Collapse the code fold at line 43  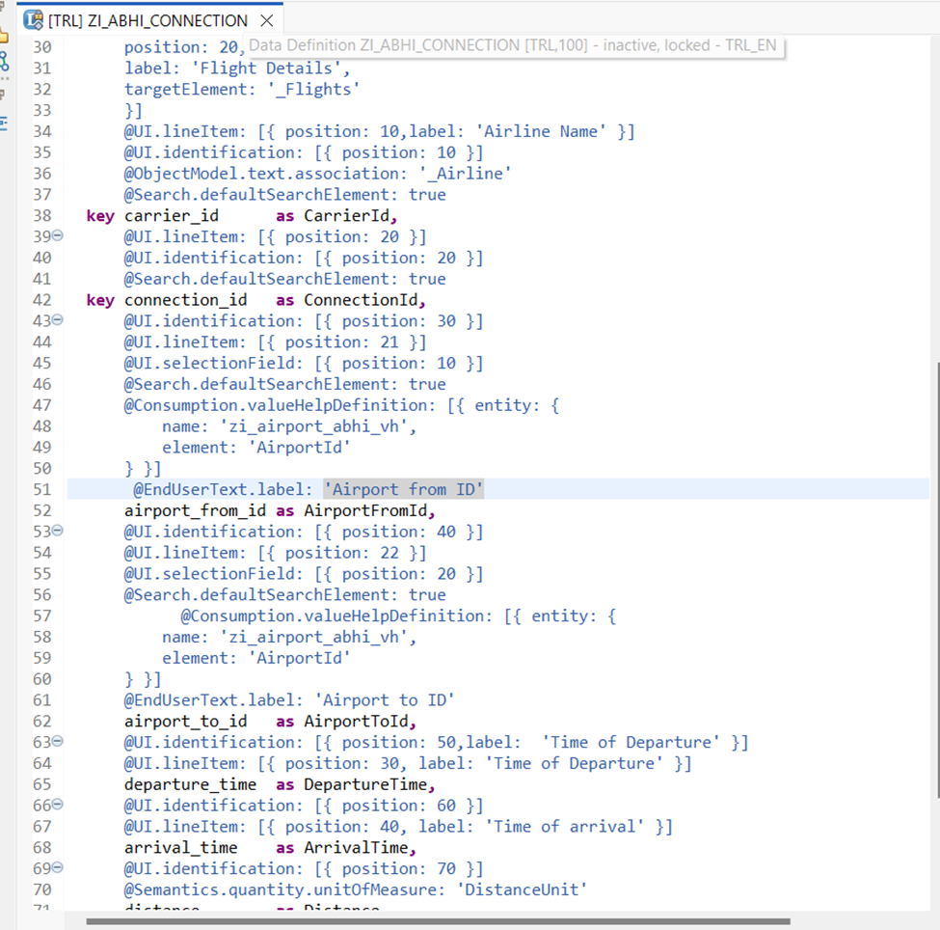[57, 320]
